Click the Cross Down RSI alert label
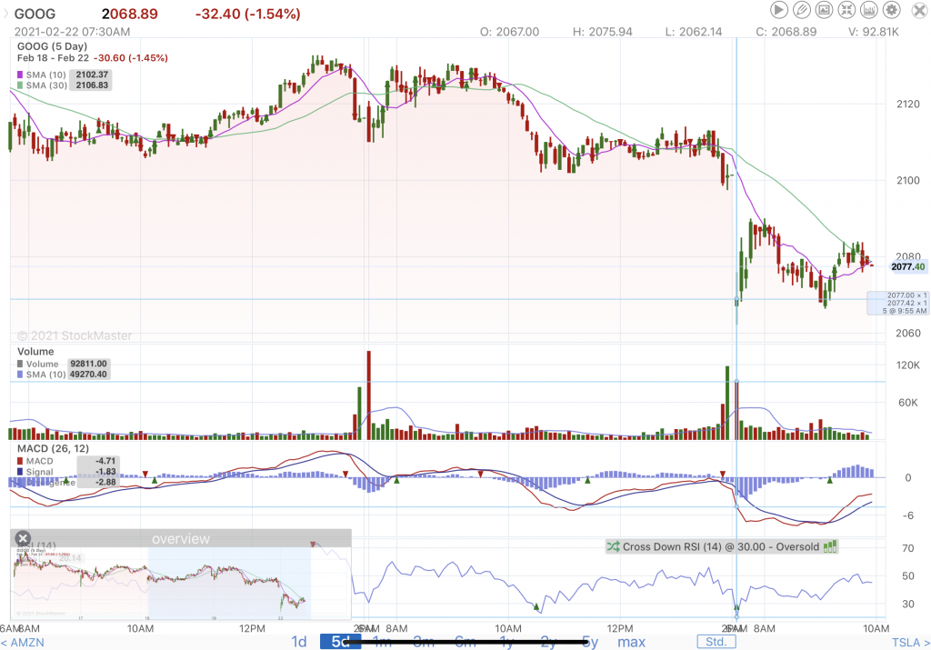This screenshot has width=931, height=650. coord(720,547)
